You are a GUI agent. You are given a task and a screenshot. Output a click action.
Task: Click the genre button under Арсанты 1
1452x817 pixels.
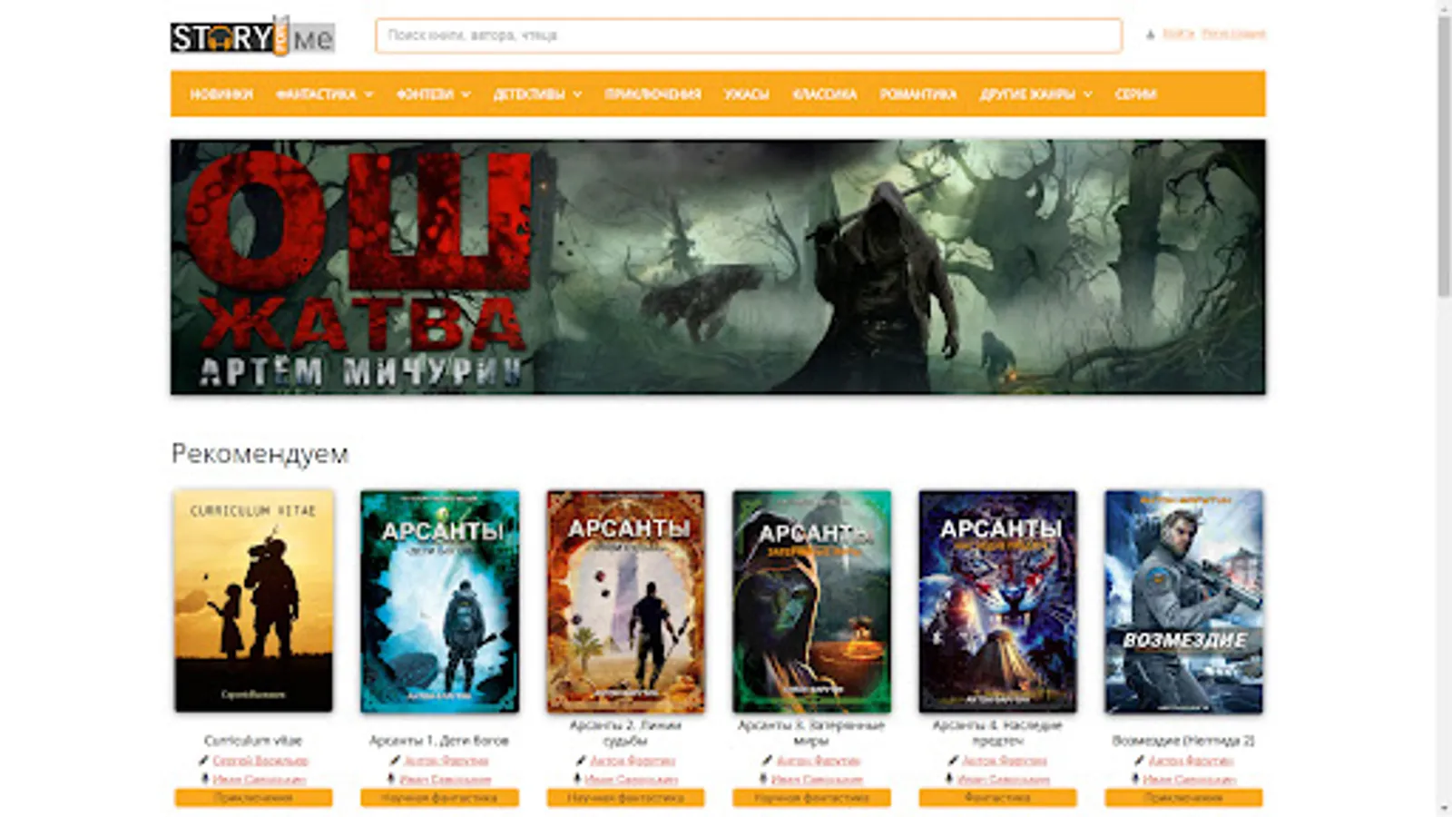pyautogui.click(x=439, y=798)
